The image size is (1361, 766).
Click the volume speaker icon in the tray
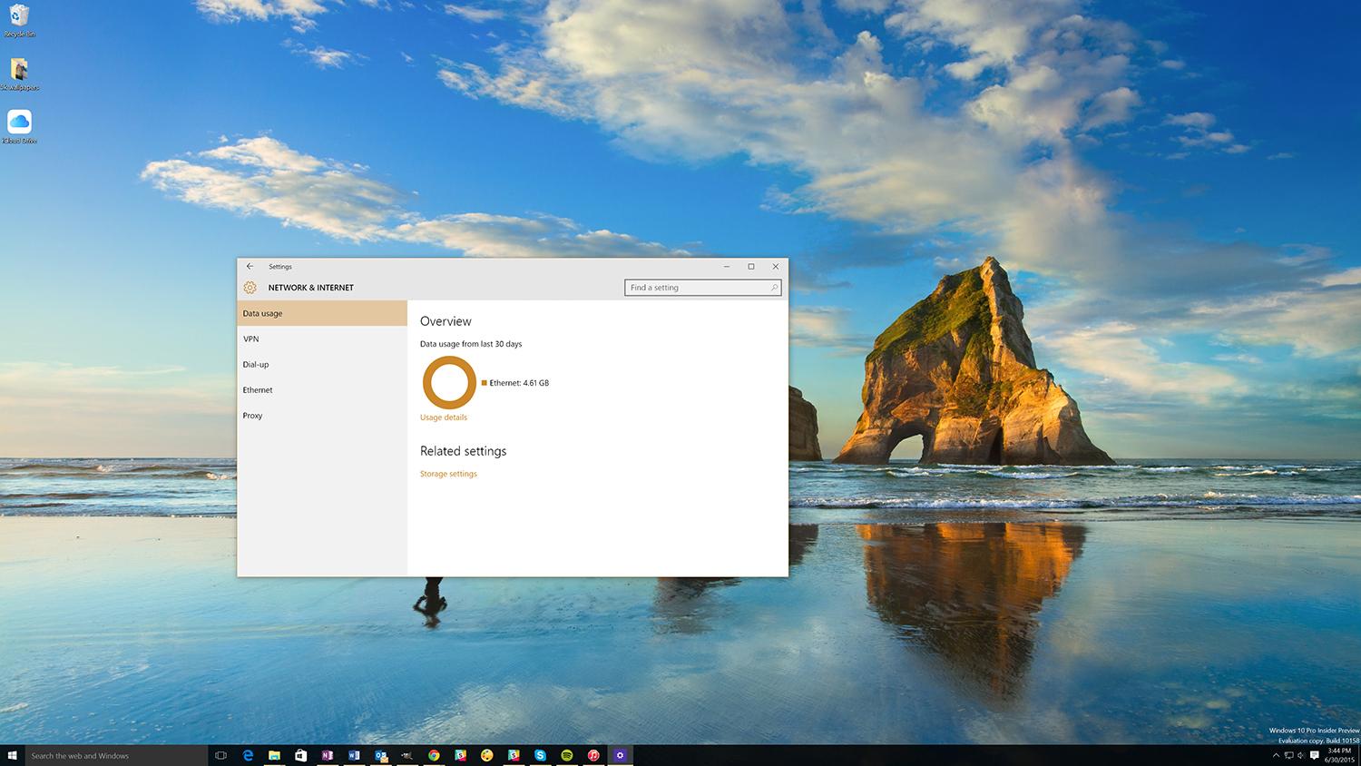tap(1301, 755)
